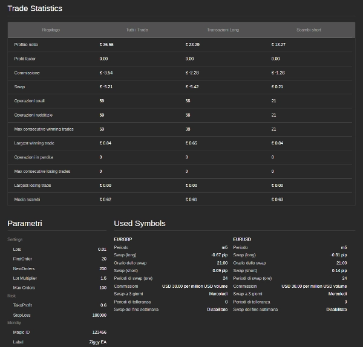Click average trade value € 0.62
Viewport: 363px width, 347px height.
click(x=105, y=199)
